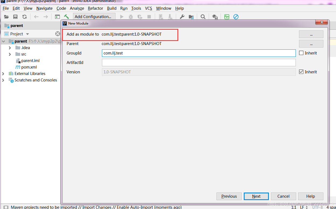Click the Open folder toolbar icon
The width and height of the screenshot is (336, 209).
pyautogui.click(x=6, y=17)
